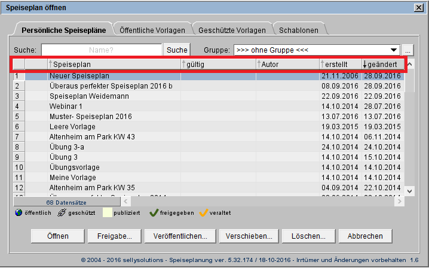The width and height of the screenshot is (429, 268).
Task: Select the row Übung 3-a
Action: [x=209, y=147]
